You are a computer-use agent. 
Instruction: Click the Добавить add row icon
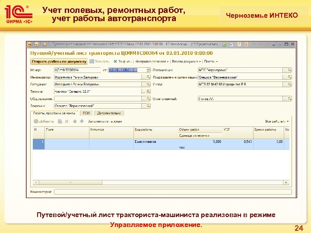click(36, 121)
